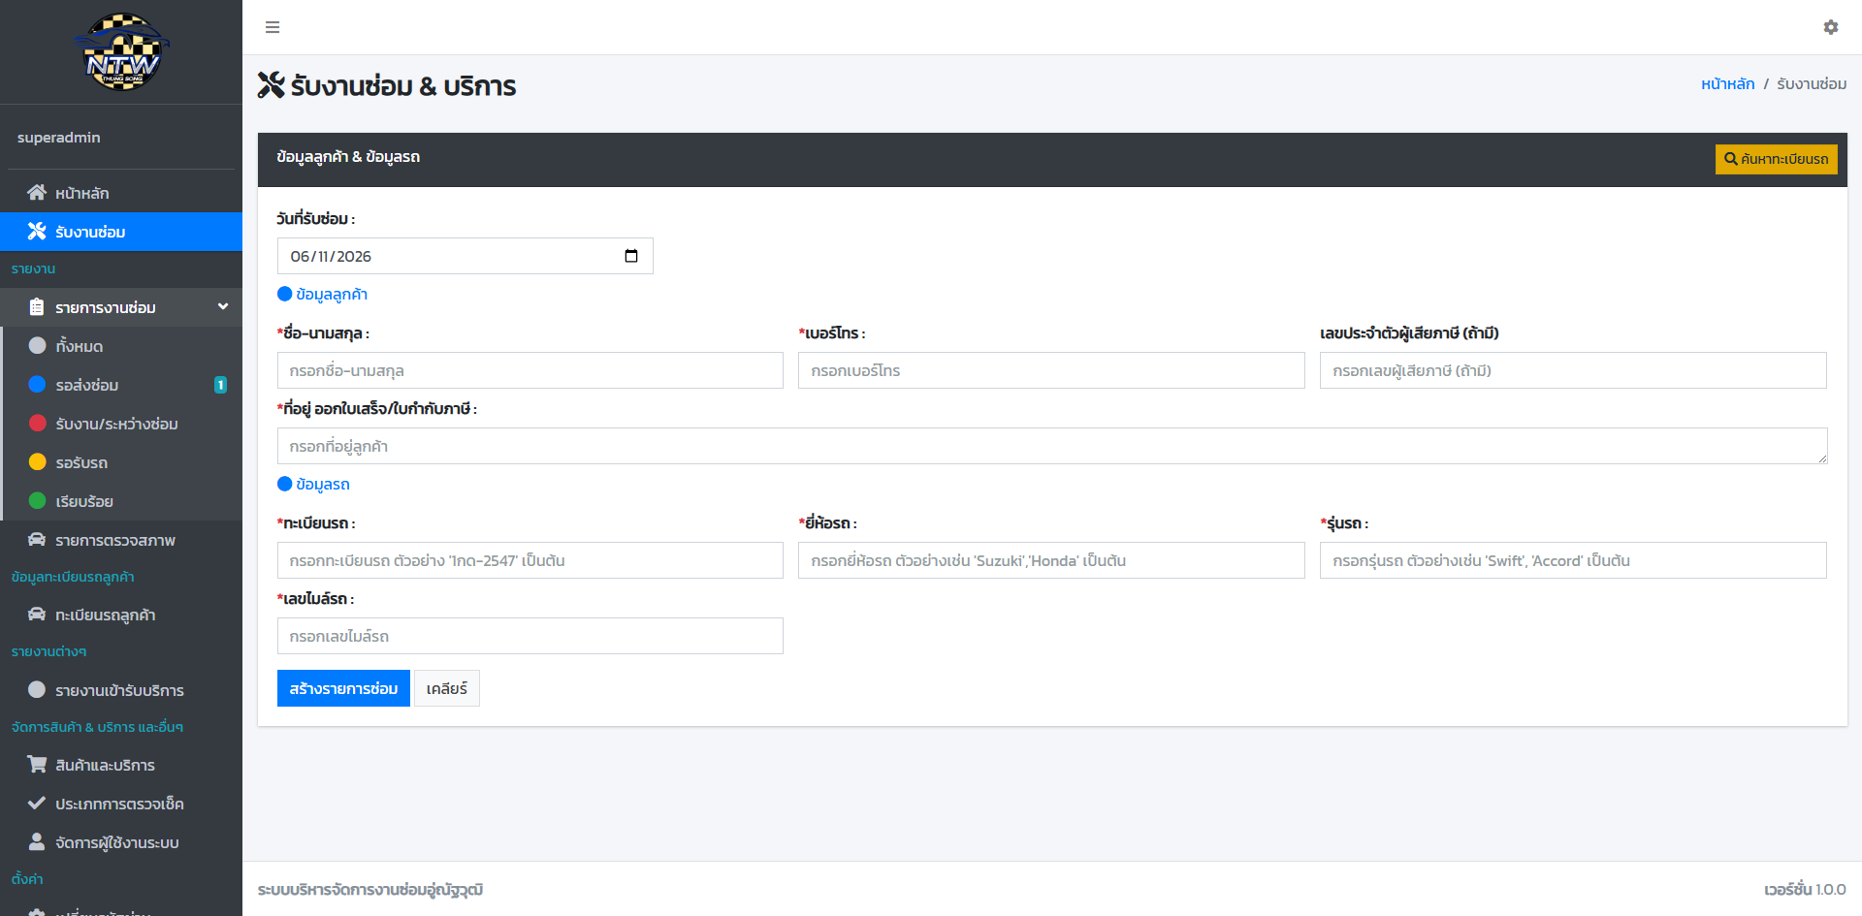Click the car icon for ทะเบียนรถลูกค้า

tap(37, 614)
